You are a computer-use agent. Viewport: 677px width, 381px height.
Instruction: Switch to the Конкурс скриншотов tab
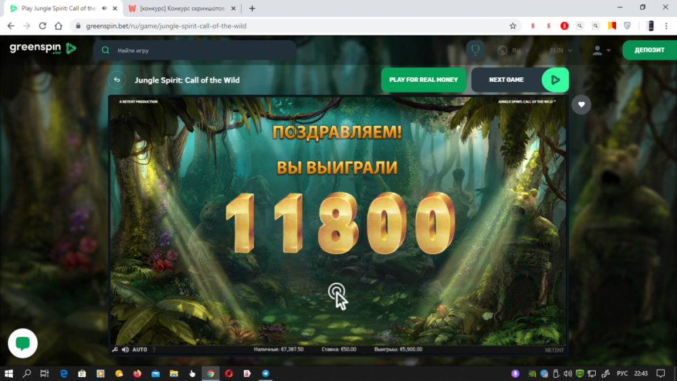182,8
